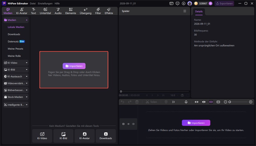Zoom in timeline with plus circle

tap(251, 102)
